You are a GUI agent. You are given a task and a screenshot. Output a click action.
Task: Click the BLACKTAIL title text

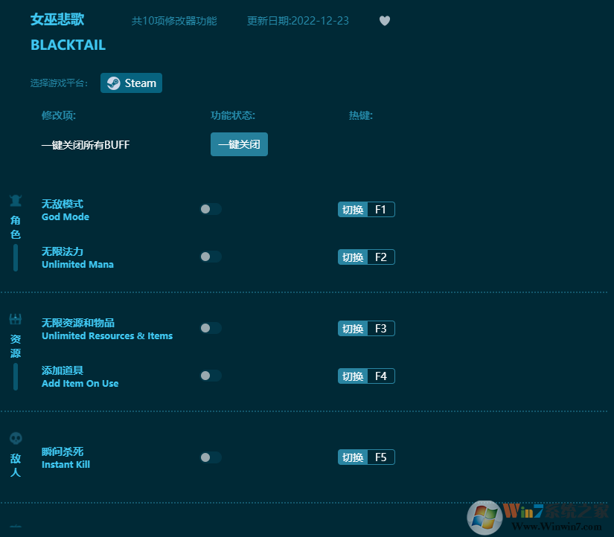tap(68, 45)
